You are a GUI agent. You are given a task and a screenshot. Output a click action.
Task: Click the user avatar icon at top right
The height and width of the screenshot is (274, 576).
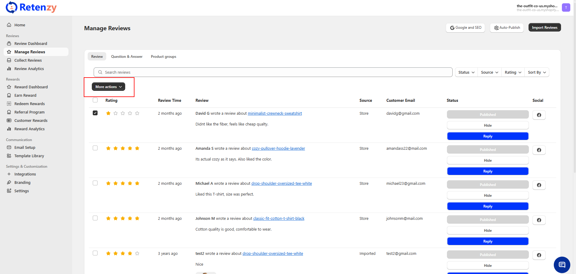tap(566, 7)
